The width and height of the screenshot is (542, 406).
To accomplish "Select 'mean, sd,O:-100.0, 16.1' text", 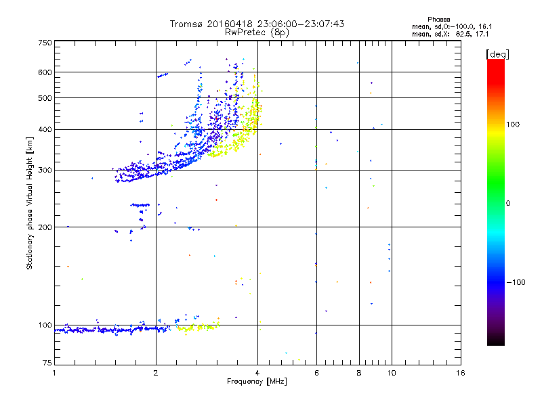I will pos(452,26).
